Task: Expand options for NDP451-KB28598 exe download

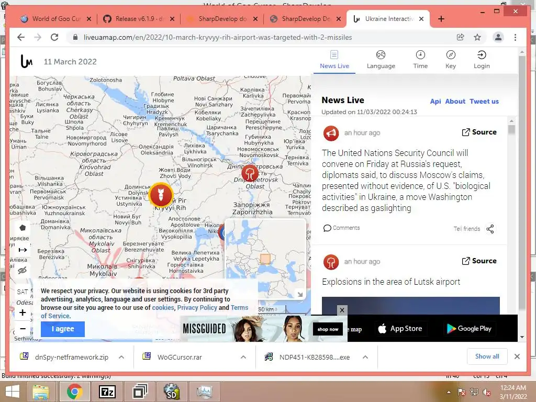Action: coord(365,357)
